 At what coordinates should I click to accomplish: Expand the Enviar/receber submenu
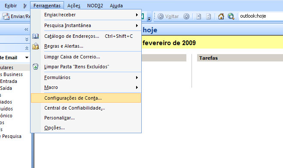pyautogui.click(x=86, y=15)
